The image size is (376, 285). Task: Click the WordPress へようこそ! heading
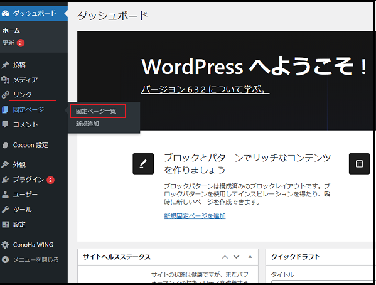254,67
